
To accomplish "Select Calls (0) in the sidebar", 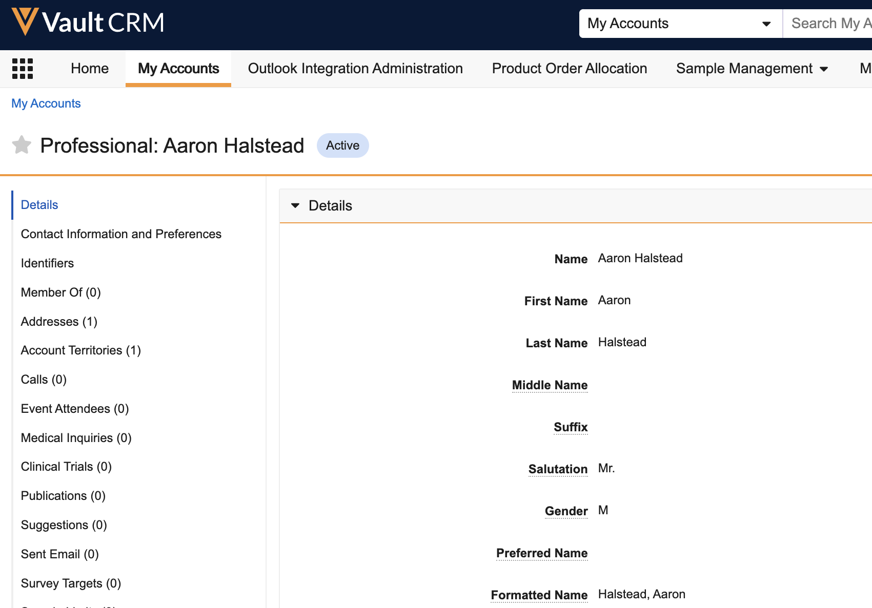I will point(44,380).
